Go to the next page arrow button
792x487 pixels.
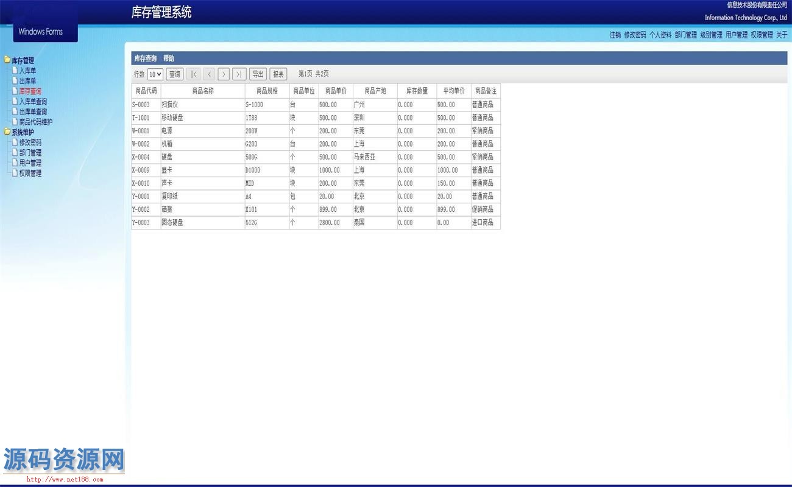[224, 74]
